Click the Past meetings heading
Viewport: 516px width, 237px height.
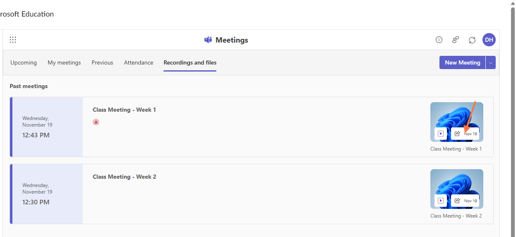click(29, 86)
